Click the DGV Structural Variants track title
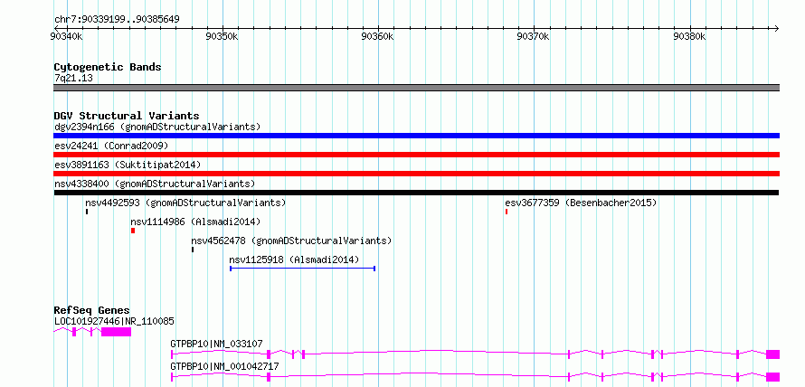Image resolution: width=805 pixels, height=387 pixels. click(127, 116)
